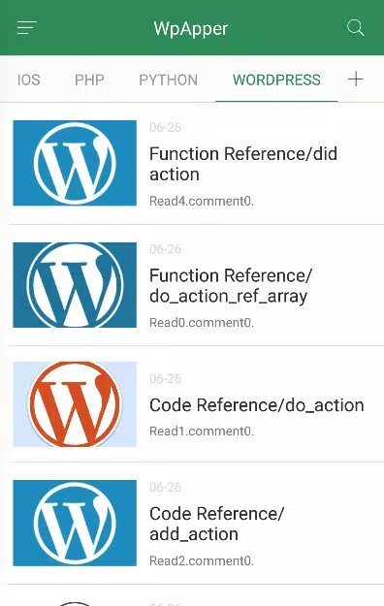384x606 pixels.
Task: Select the WORDPRESS tab
Action: pyautogui.click(x=276, y=80)
